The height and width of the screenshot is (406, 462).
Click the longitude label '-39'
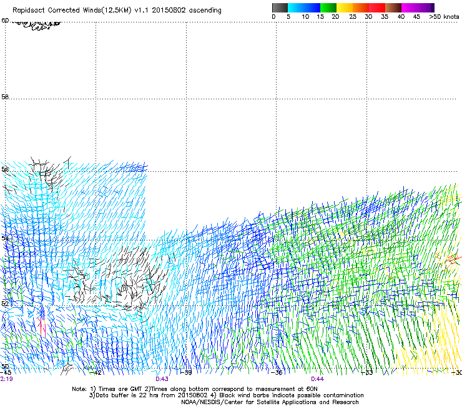point(187,373)
